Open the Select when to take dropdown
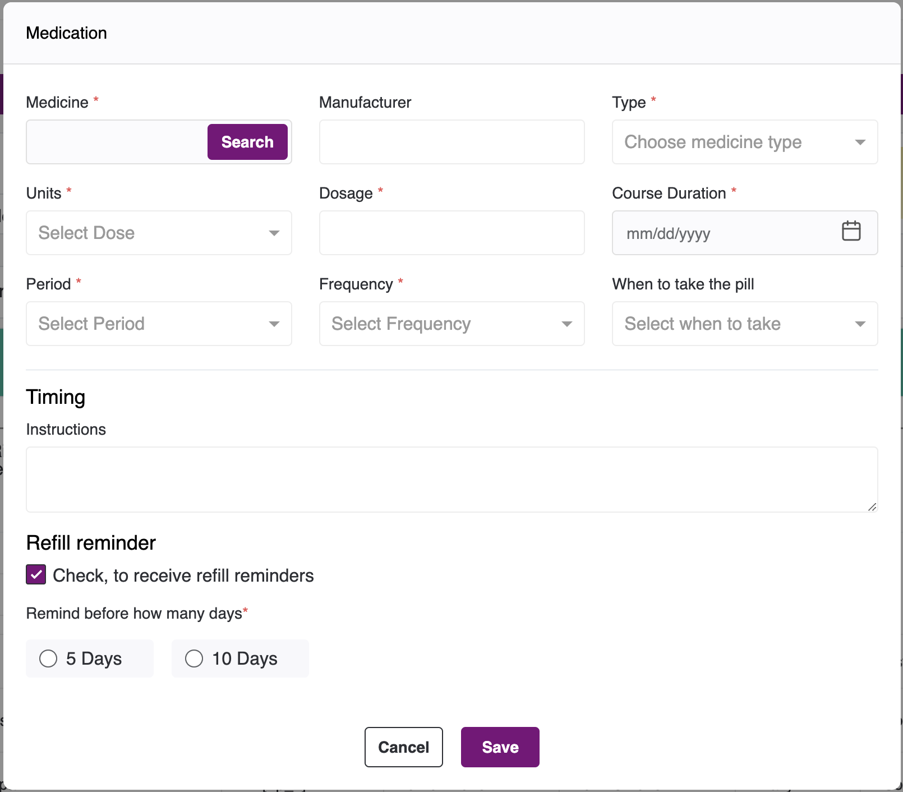 [744, 324]
